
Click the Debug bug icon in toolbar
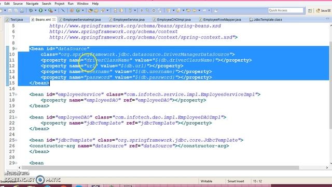pyautogui.click(x=31, y=10)
